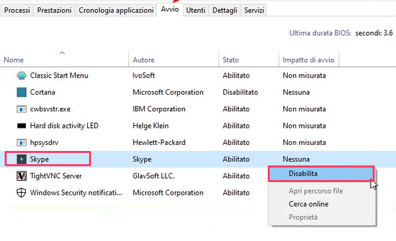Click the Ultima durata BIOS label
Screen dimensions: 396x241
(x=320, y=33)
